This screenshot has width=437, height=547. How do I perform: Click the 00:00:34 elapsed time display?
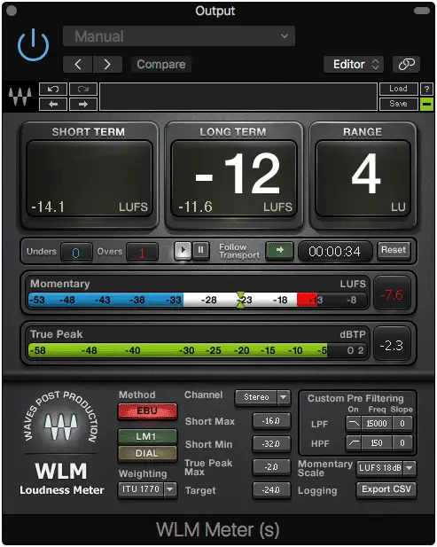tap(335, 251)
